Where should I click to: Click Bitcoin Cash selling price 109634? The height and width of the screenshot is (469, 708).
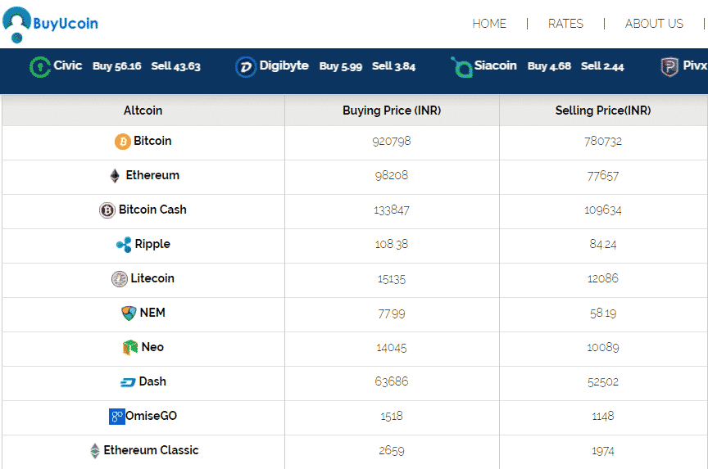pyautogui.click(x=603, y=210)
